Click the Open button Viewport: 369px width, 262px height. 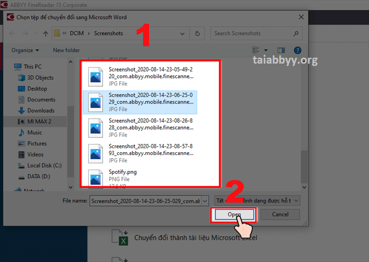[x=234, y=214]
